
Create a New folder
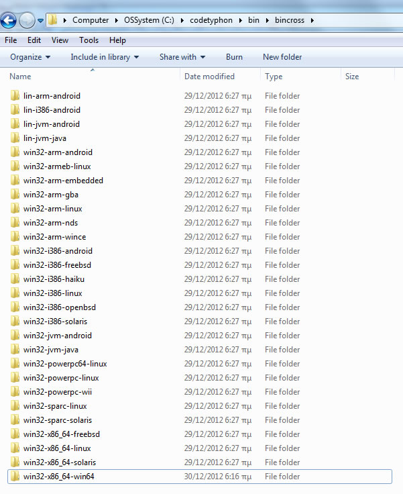(282, 57)
